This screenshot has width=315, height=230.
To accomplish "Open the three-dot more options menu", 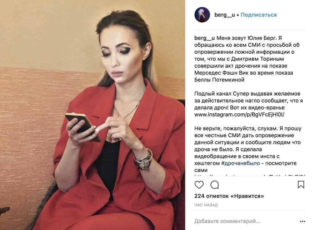I will pos(302,221).
